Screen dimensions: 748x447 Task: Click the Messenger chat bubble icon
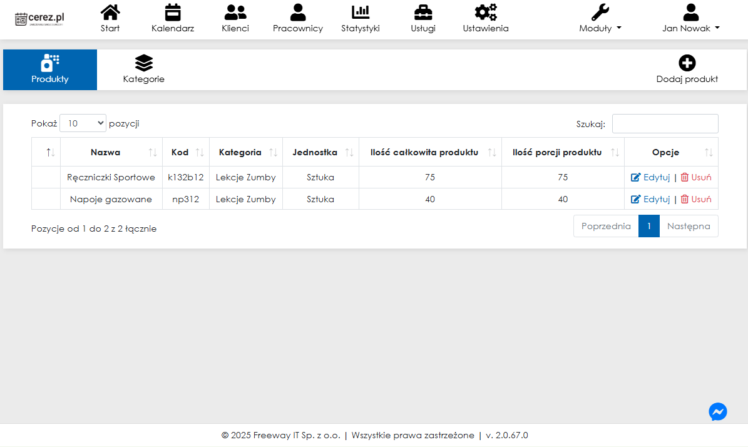718,411
